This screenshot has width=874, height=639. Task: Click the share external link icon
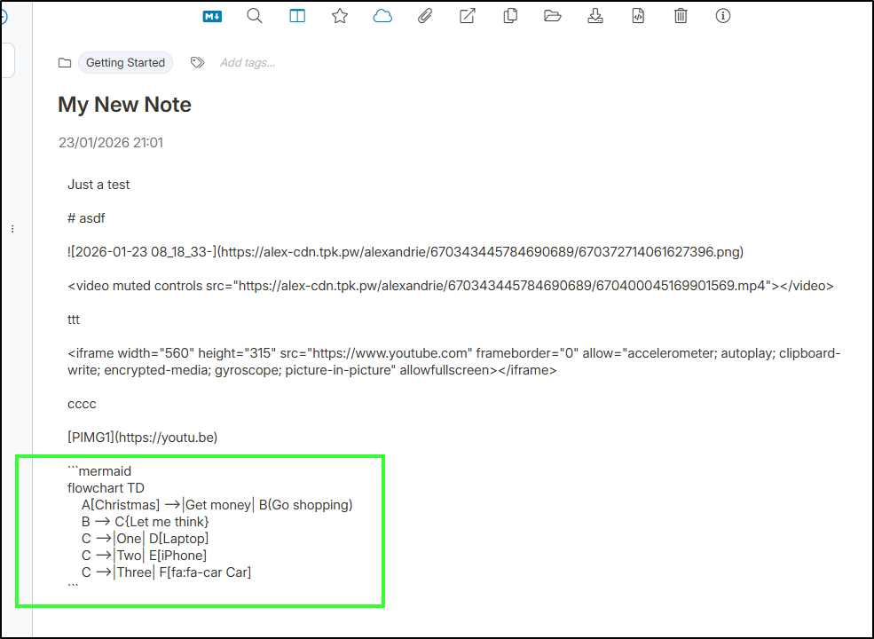468,16
